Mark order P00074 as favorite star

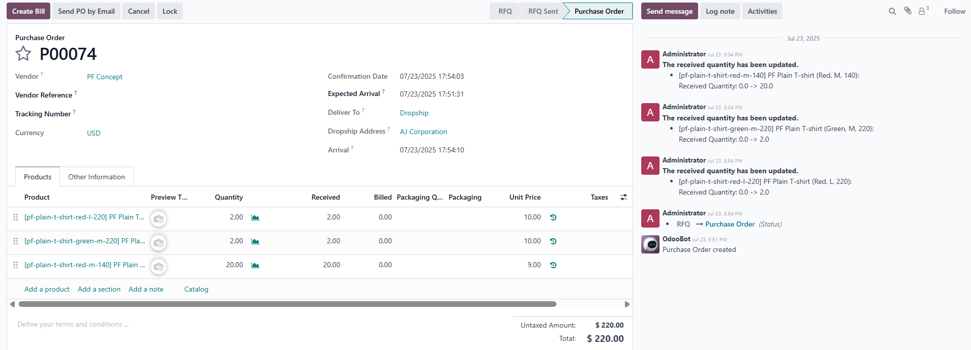(23, 53)
